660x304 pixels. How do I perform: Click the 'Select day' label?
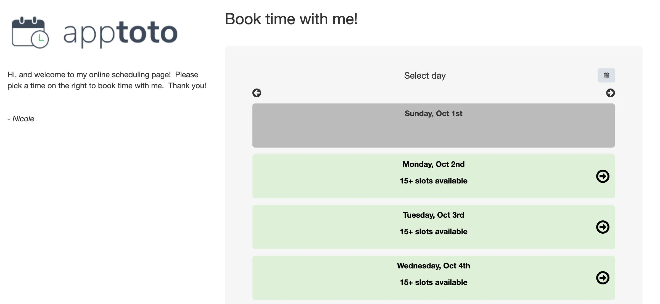425,75
